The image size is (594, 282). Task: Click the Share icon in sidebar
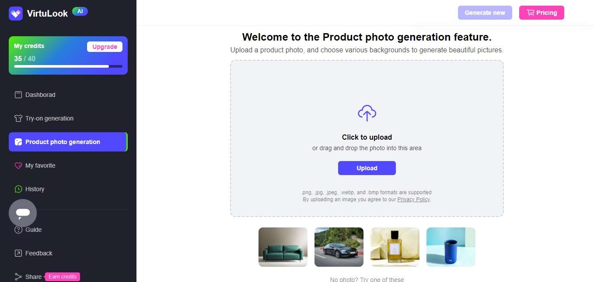[18, 277]
